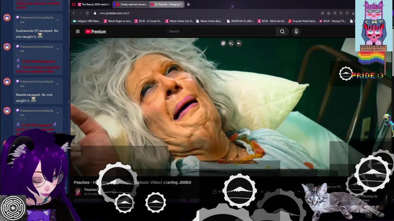Open the Watch Night on Earth bookmark
The height and width of the screenshot is (221, 394).
pos(118,21)
